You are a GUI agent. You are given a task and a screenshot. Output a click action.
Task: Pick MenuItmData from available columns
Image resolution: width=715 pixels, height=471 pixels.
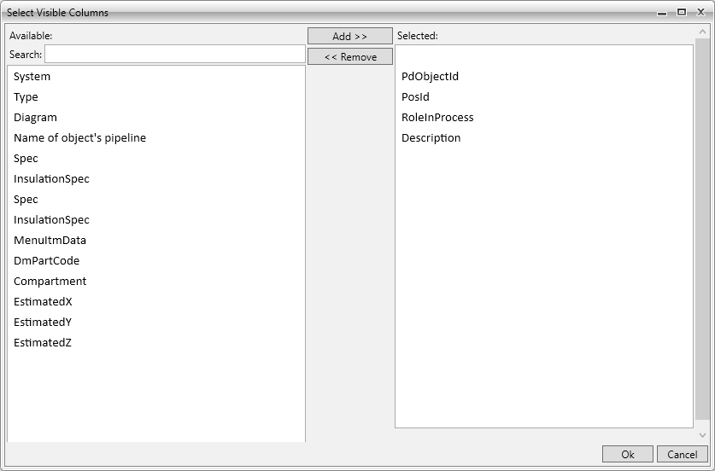(50, 241)
